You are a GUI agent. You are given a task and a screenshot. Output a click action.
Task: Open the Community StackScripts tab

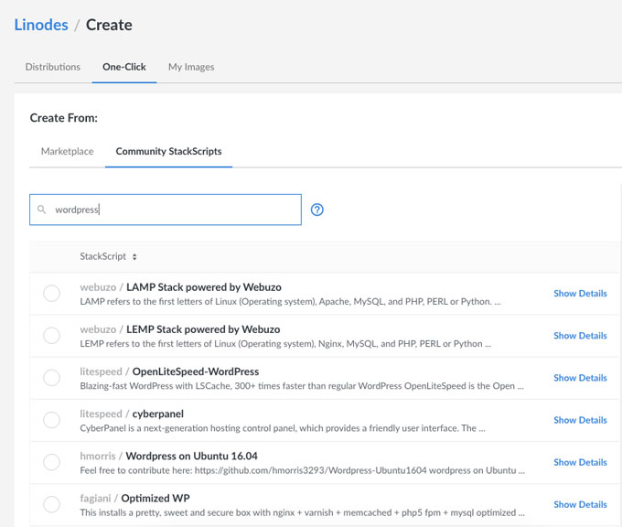pos(168,151)
